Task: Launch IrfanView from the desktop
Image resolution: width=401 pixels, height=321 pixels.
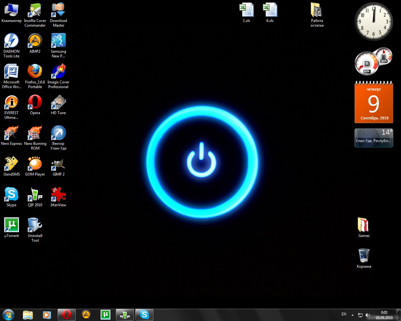Action: tap(58, 194)
